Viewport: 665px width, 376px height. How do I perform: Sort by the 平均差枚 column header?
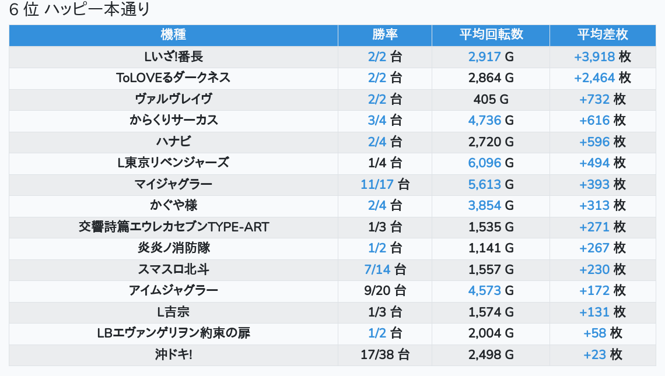603,35
